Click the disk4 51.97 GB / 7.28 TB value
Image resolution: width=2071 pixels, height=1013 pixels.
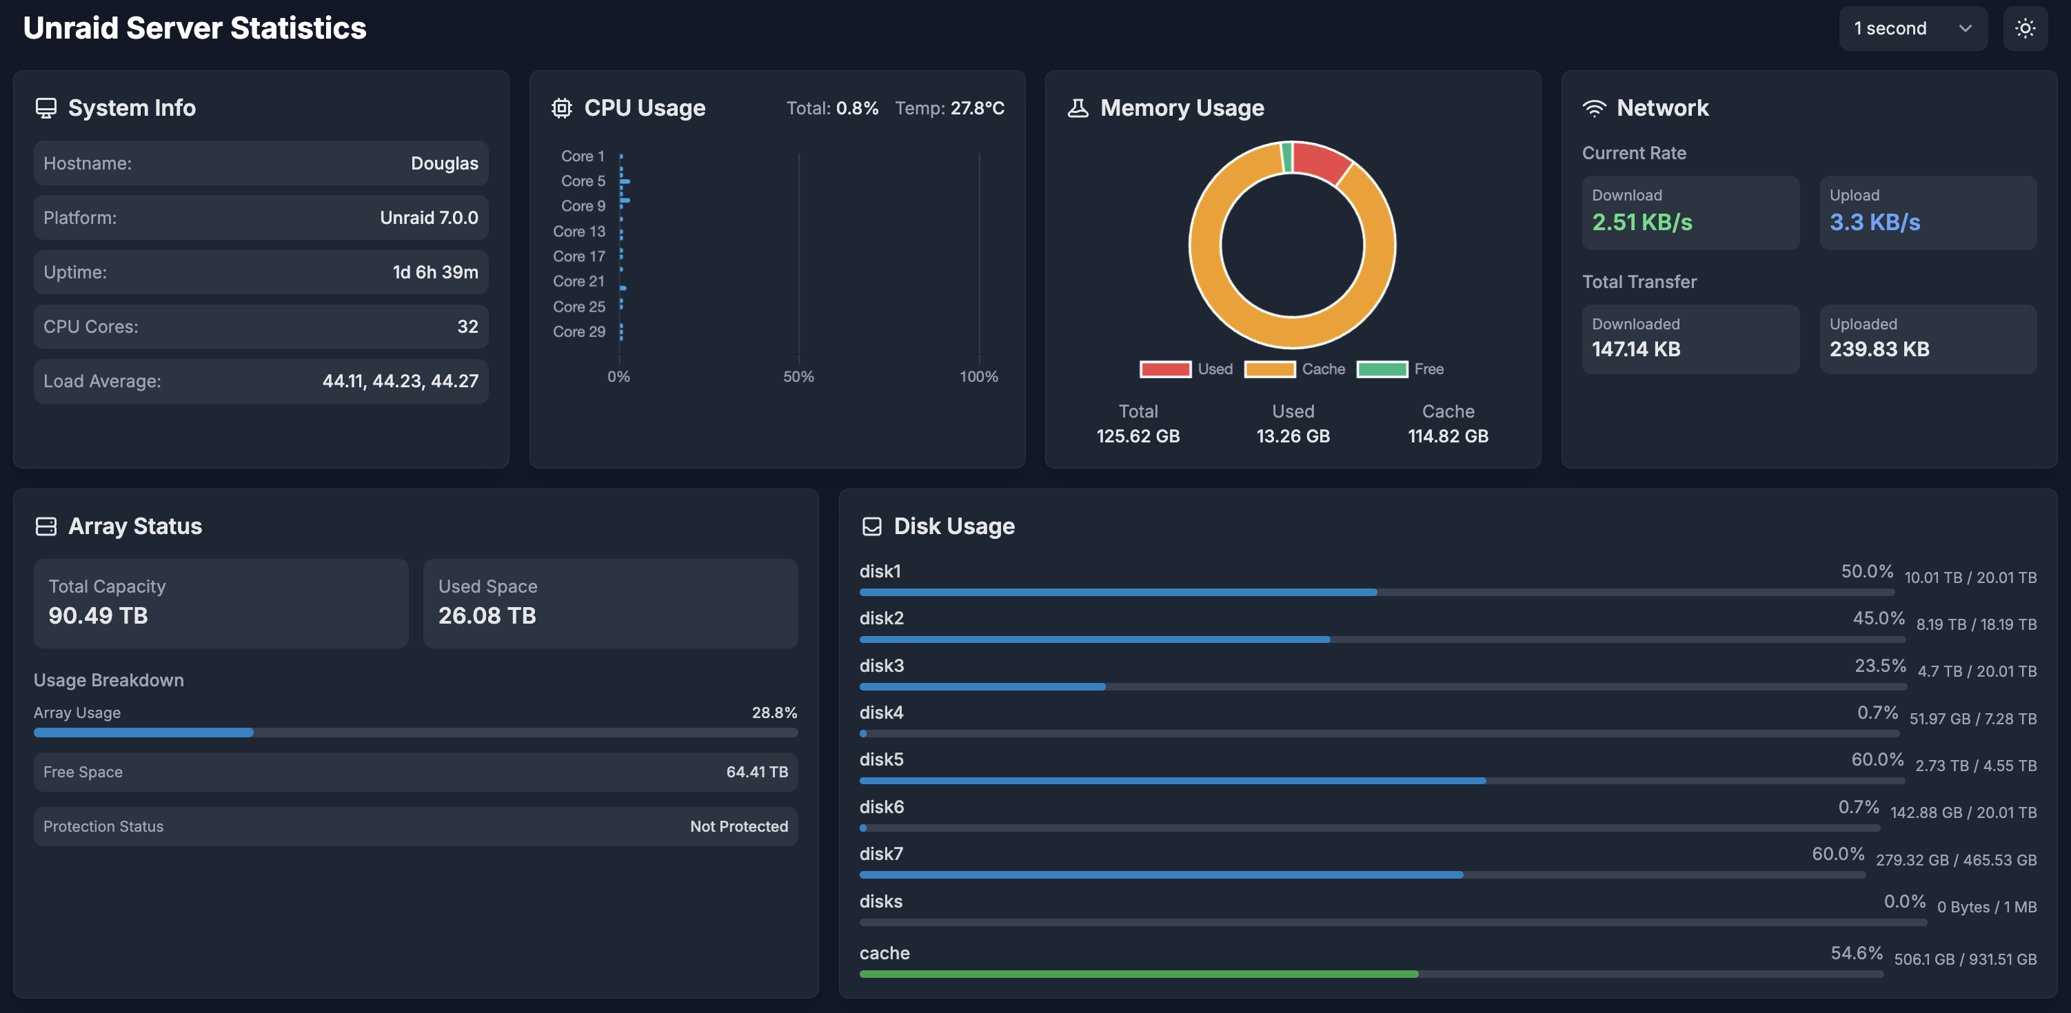[x=1973, y=719]
